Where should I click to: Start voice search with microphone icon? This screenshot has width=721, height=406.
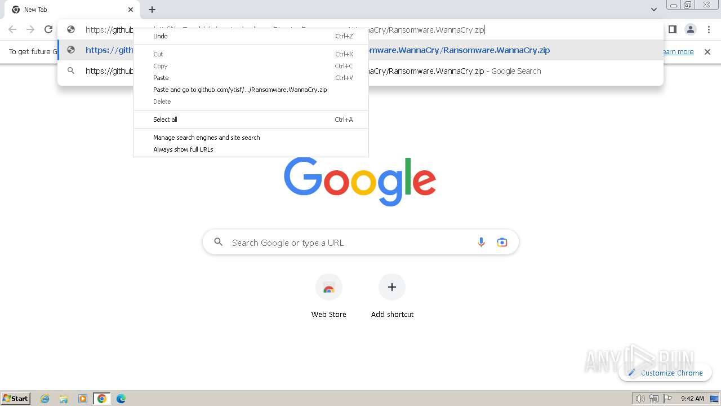click(481, 242)
